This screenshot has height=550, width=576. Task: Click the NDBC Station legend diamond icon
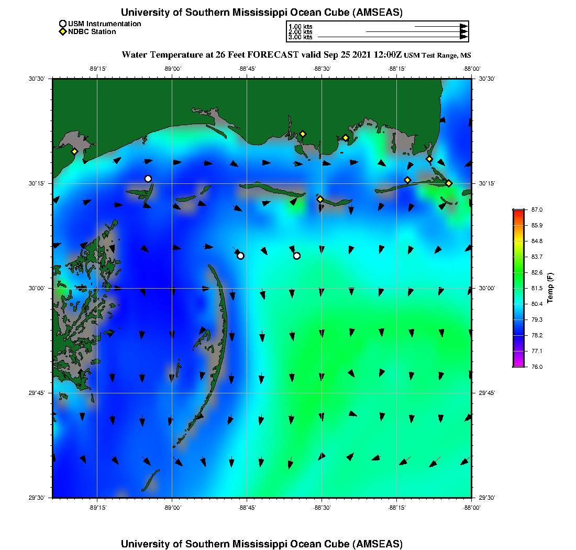pyautogui.click(x=63, y=32)
